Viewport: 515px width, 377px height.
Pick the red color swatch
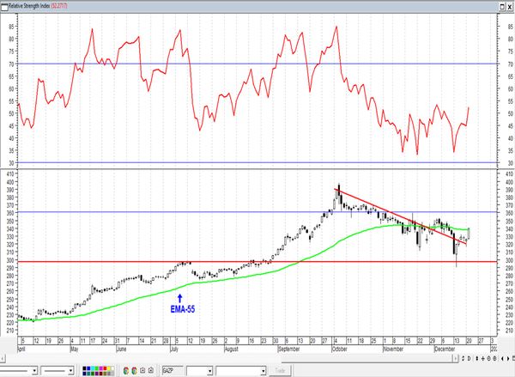(x=105, y=368)
